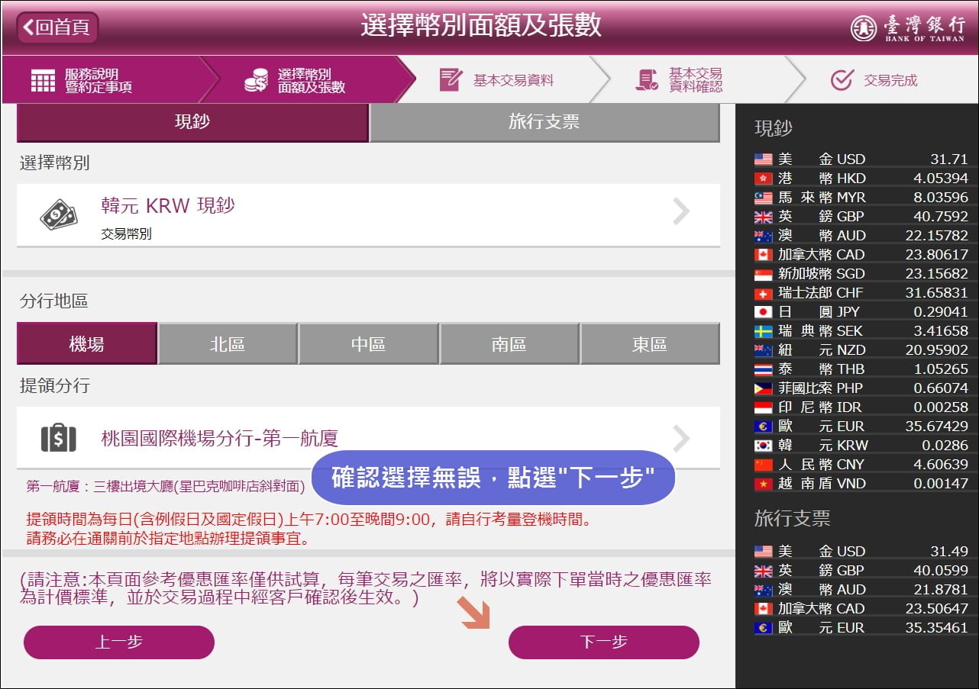Click the 選擇幣別 section label
Viewport: 979px width, 689px height.
[55, 163]
